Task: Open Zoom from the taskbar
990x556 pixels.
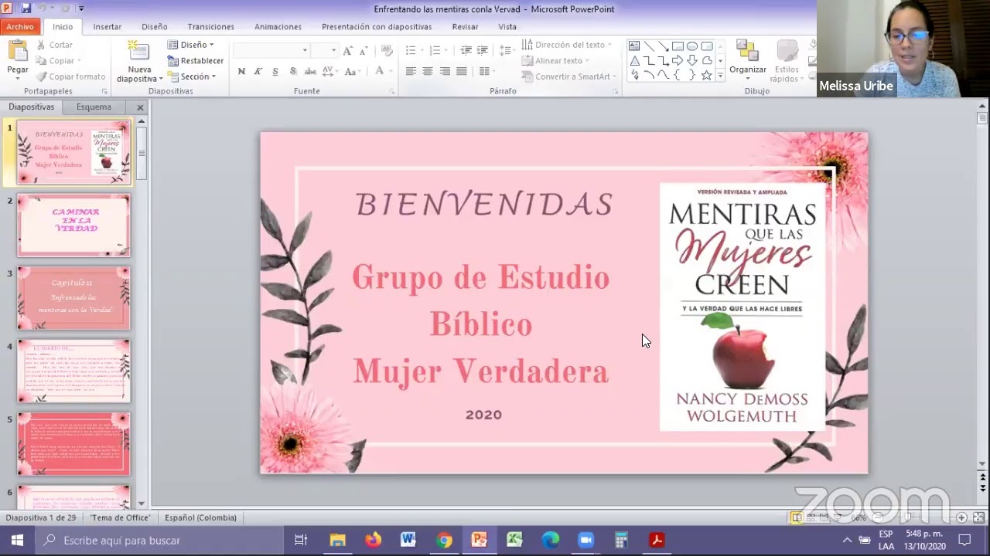Action: click(585, 541)
